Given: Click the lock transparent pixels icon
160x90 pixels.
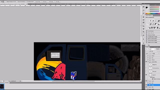Looking at the screenshot, I should 149,53.
